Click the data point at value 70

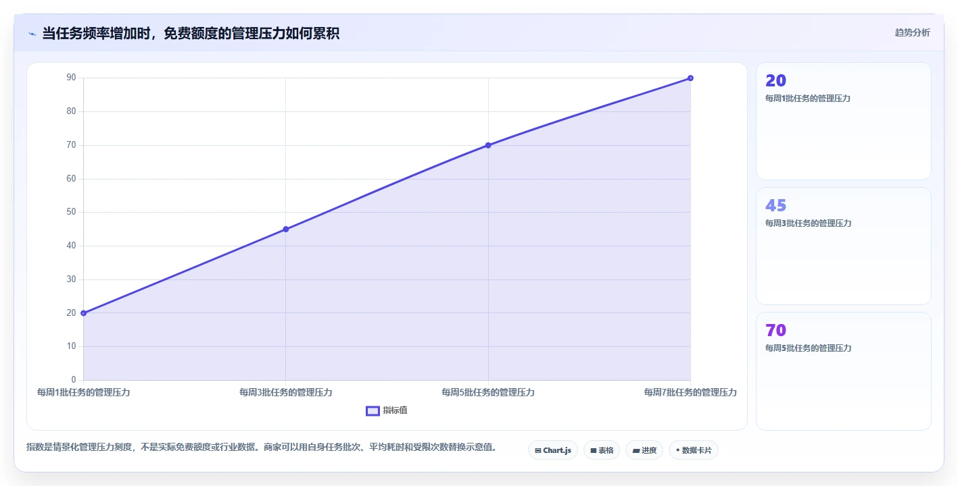(488, 145)
